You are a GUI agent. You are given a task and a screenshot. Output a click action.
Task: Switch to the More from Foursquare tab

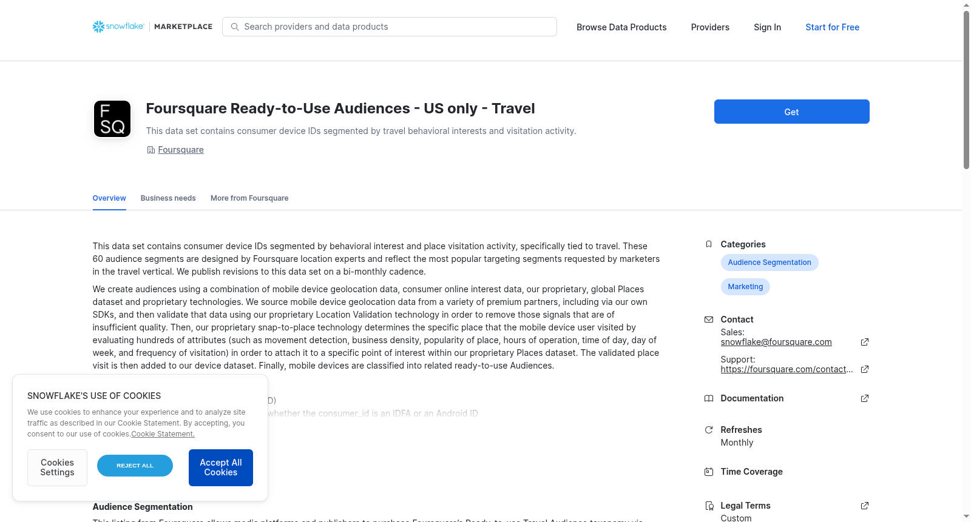click(249, 198)
